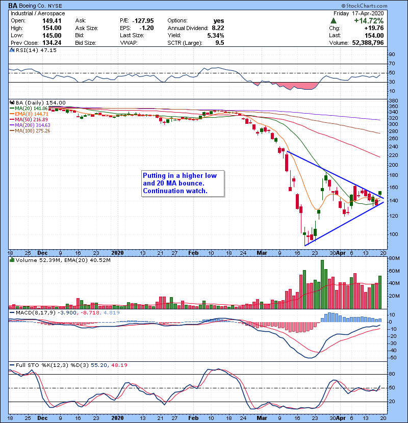Click the bold BA ticker symbol in header
The width and height of the screenshot is (408, 423).
tap(13, 6)
